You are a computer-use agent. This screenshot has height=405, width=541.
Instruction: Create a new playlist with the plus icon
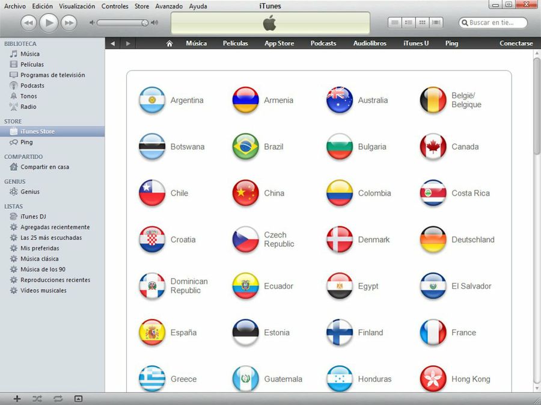(x=16, y=398)
